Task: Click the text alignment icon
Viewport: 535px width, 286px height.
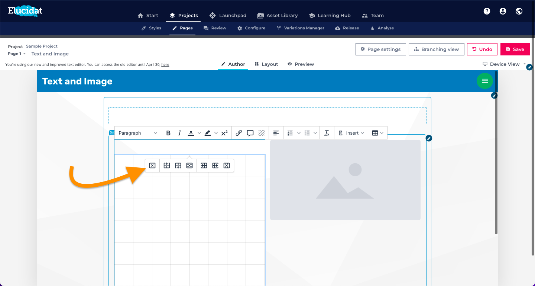Action: pos(276,133)
